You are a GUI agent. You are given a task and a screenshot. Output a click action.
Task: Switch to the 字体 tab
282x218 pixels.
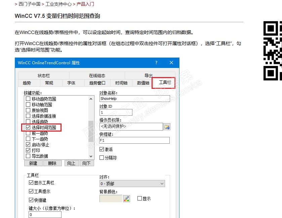71,83
